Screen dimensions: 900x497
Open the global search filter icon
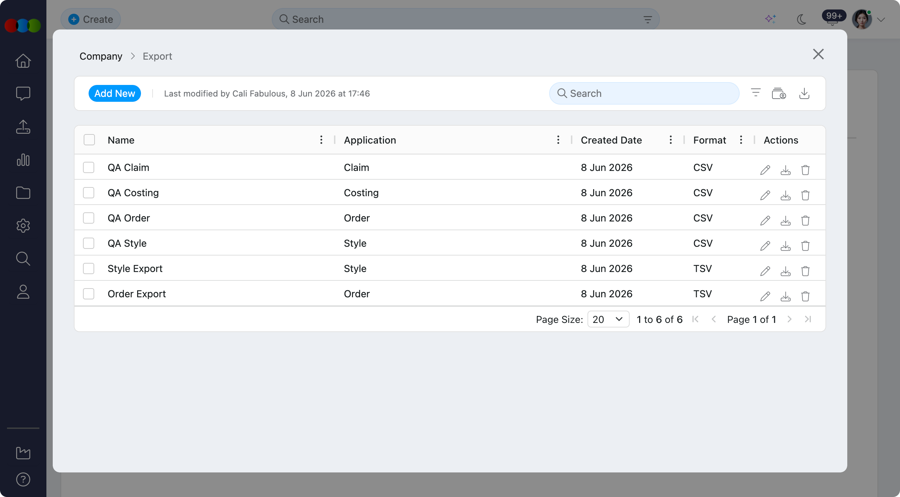point(648,20)
